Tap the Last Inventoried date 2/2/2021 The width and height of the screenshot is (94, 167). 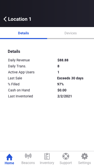(x=65, y=96)
